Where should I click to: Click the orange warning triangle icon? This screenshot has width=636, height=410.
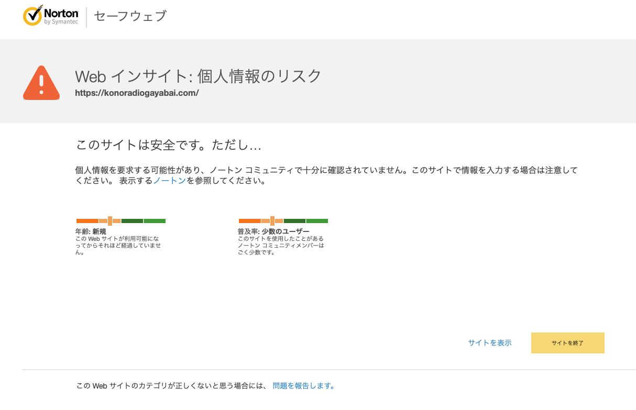[x=41, y=83]
